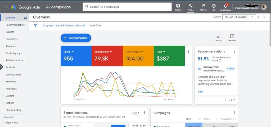Open the Reports icon
271x127 pixels.
click(178, 6)
